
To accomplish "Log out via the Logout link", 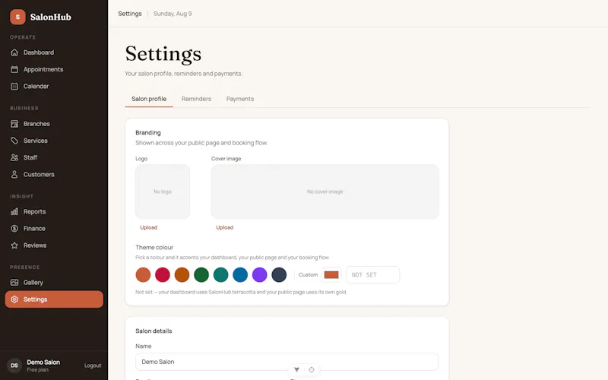I will tap(93, 366).
